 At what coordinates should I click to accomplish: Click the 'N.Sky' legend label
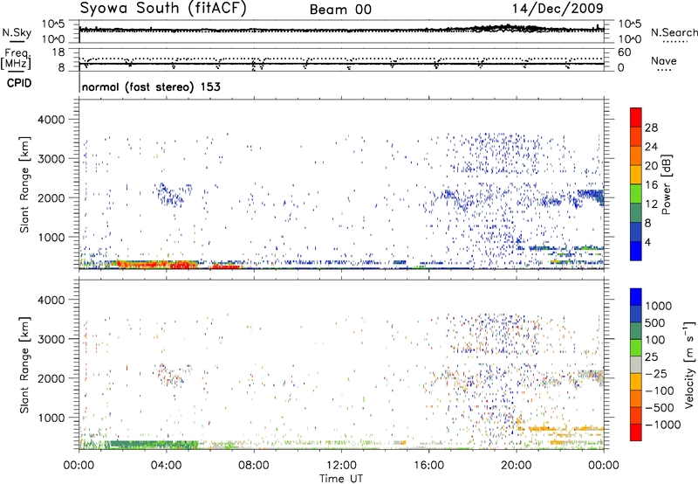point(17,33)
